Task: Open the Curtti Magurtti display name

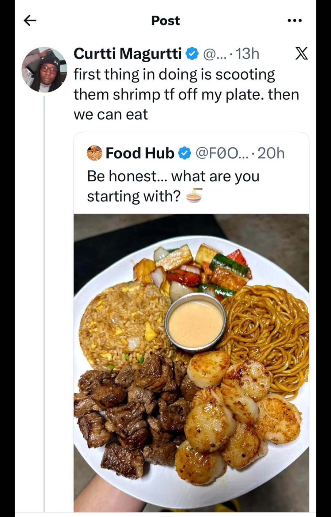Action: click(127, 54)
